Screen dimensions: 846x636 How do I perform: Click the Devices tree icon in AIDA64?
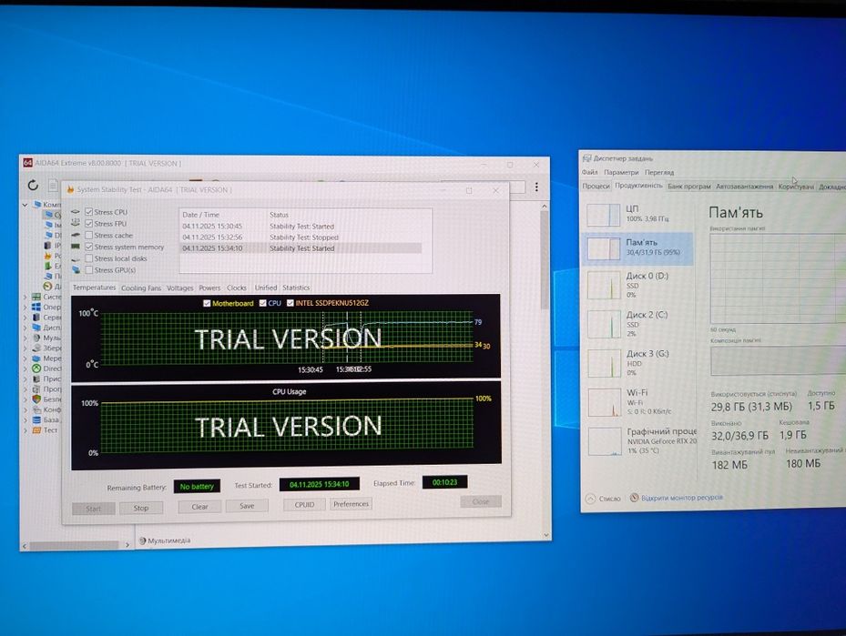[x=36, y=379]
